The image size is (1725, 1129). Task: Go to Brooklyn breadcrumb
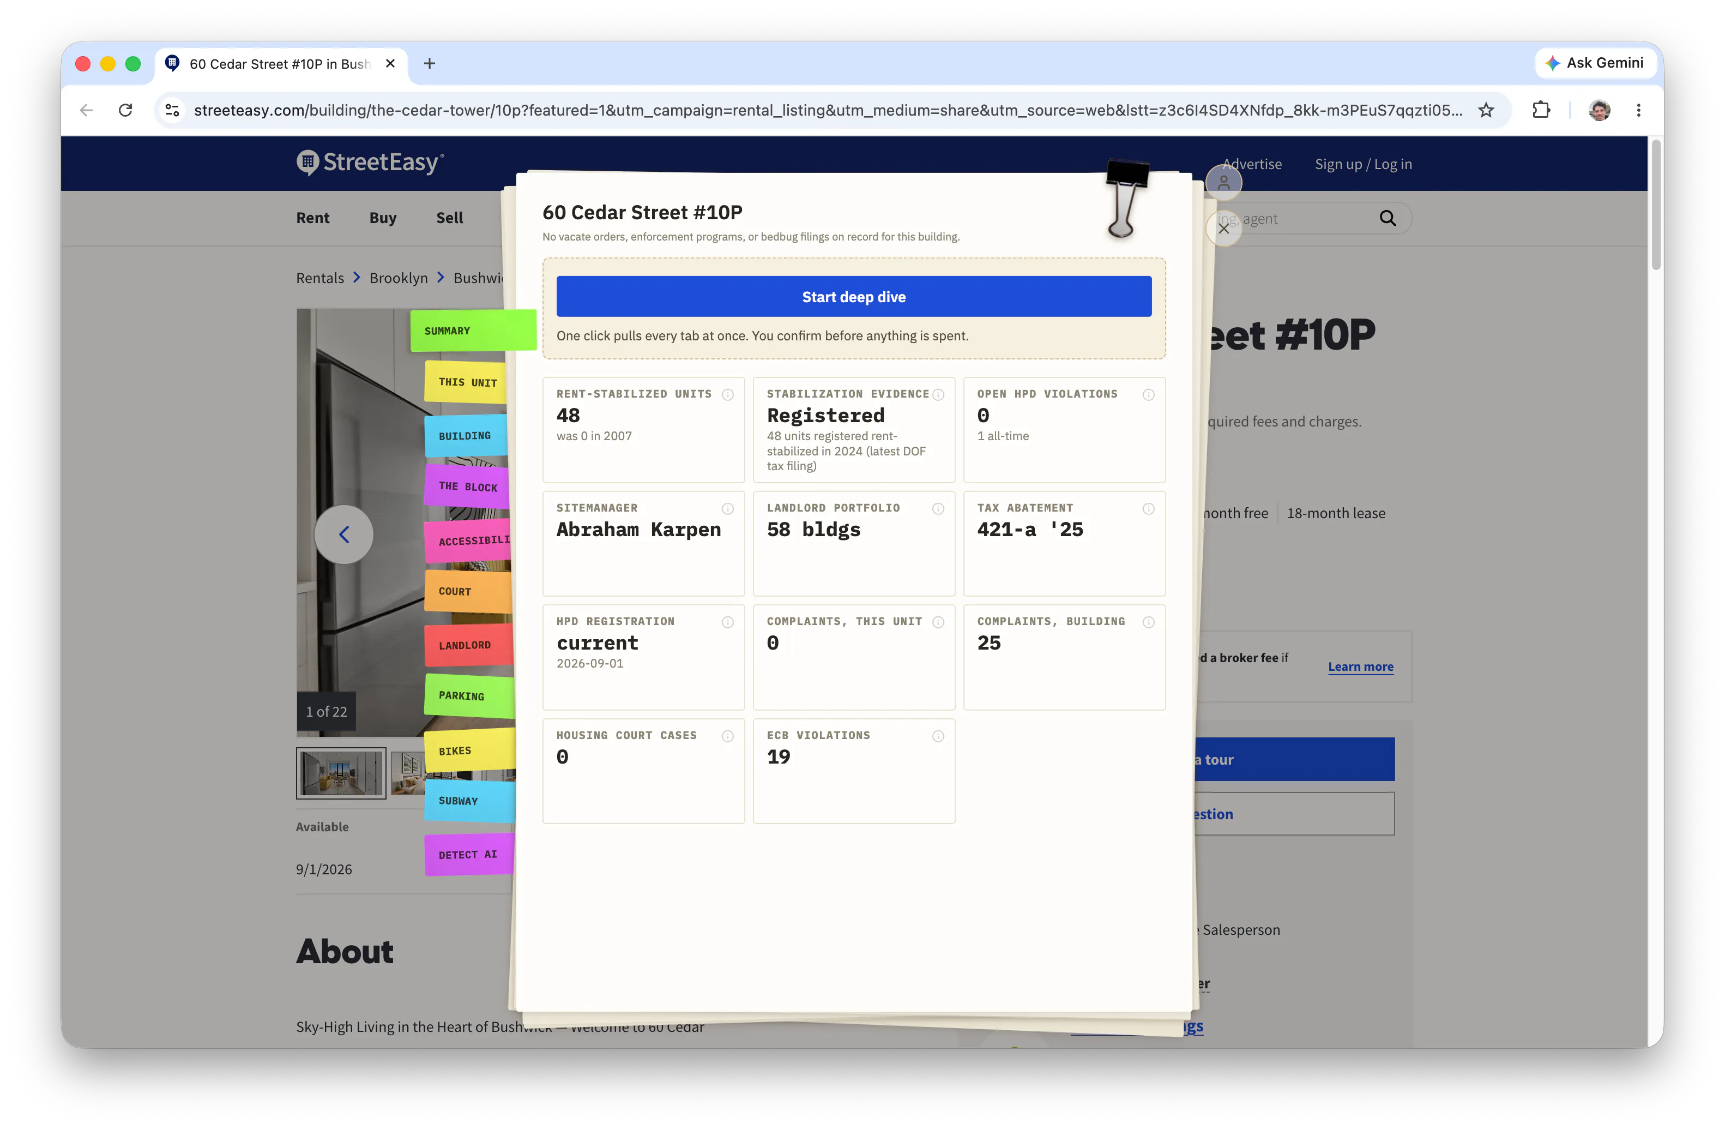click(x=399, y=278)
